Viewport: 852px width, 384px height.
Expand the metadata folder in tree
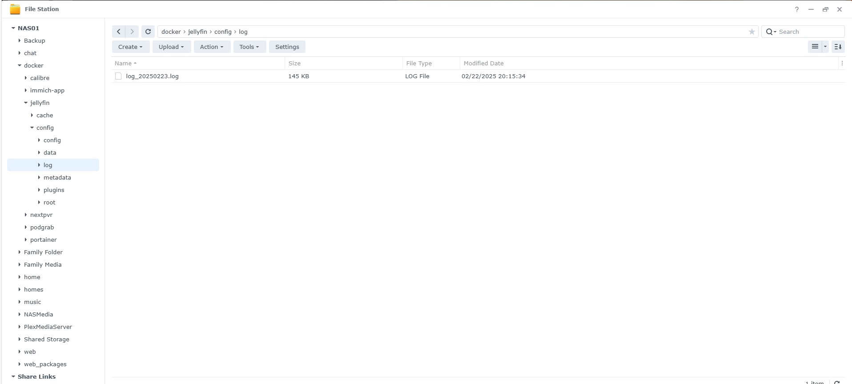(x=39, y=177)
